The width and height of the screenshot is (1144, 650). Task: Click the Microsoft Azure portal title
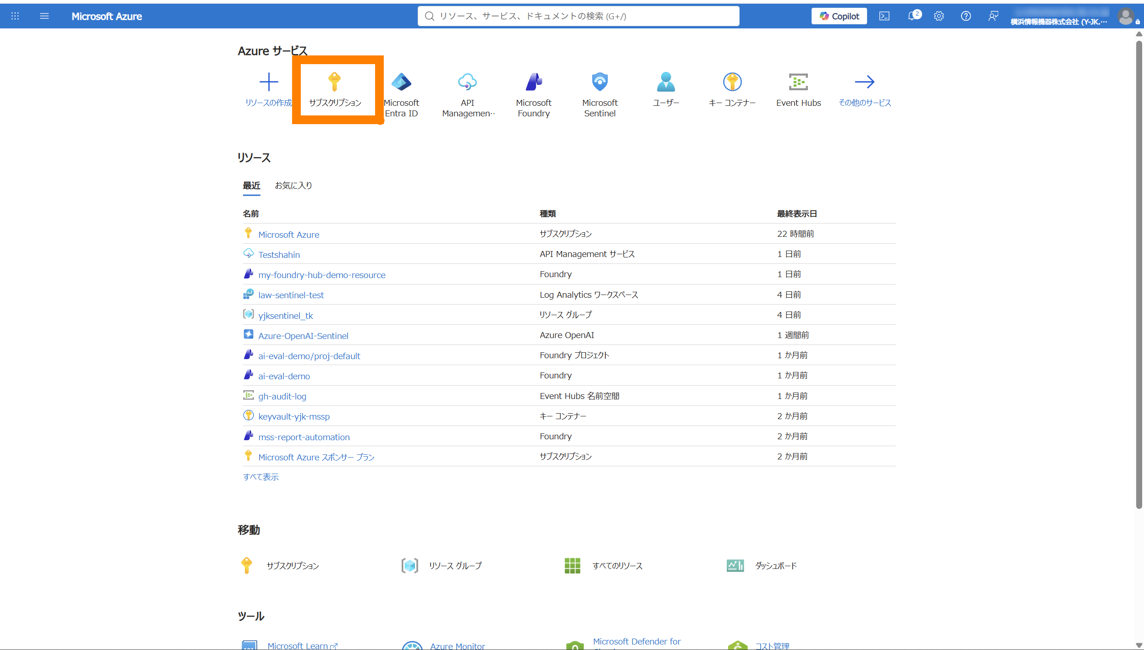[106, 16]
